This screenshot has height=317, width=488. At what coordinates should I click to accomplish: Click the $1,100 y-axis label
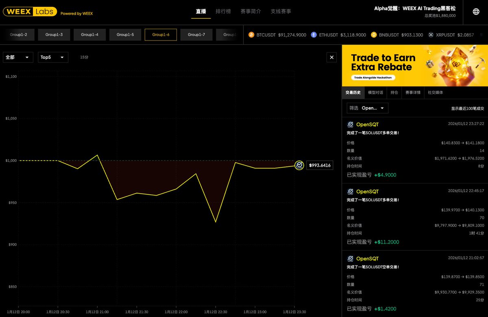[11, 76]
